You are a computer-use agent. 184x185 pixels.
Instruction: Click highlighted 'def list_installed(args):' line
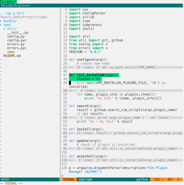point(94,75)
